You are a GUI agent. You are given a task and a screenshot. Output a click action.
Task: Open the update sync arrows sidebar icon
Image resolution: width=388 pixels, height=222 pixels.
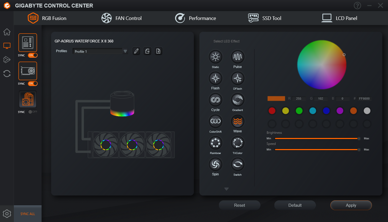tap(7, 74)
